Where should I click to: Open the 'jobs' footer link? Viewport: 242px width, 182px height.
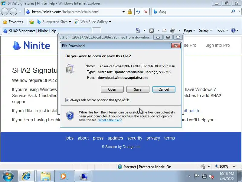(x=70, y=138)
